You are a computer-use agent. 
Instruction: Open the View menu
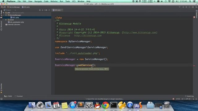[x=30, y=1]
